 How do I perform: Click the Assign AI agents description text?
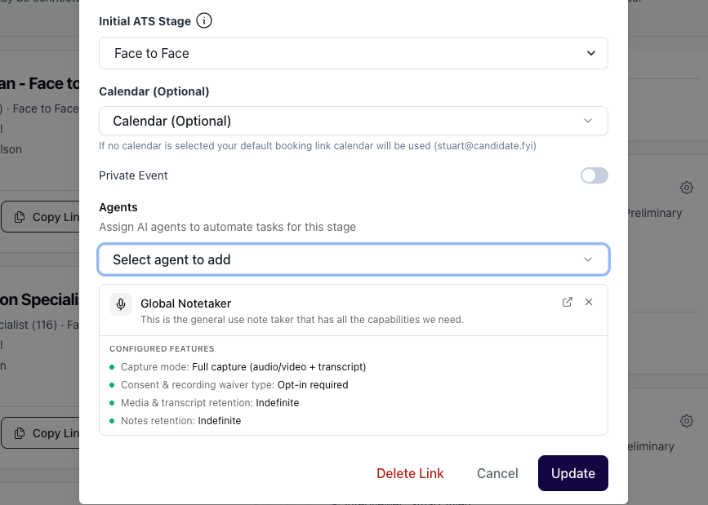[227, 227]
